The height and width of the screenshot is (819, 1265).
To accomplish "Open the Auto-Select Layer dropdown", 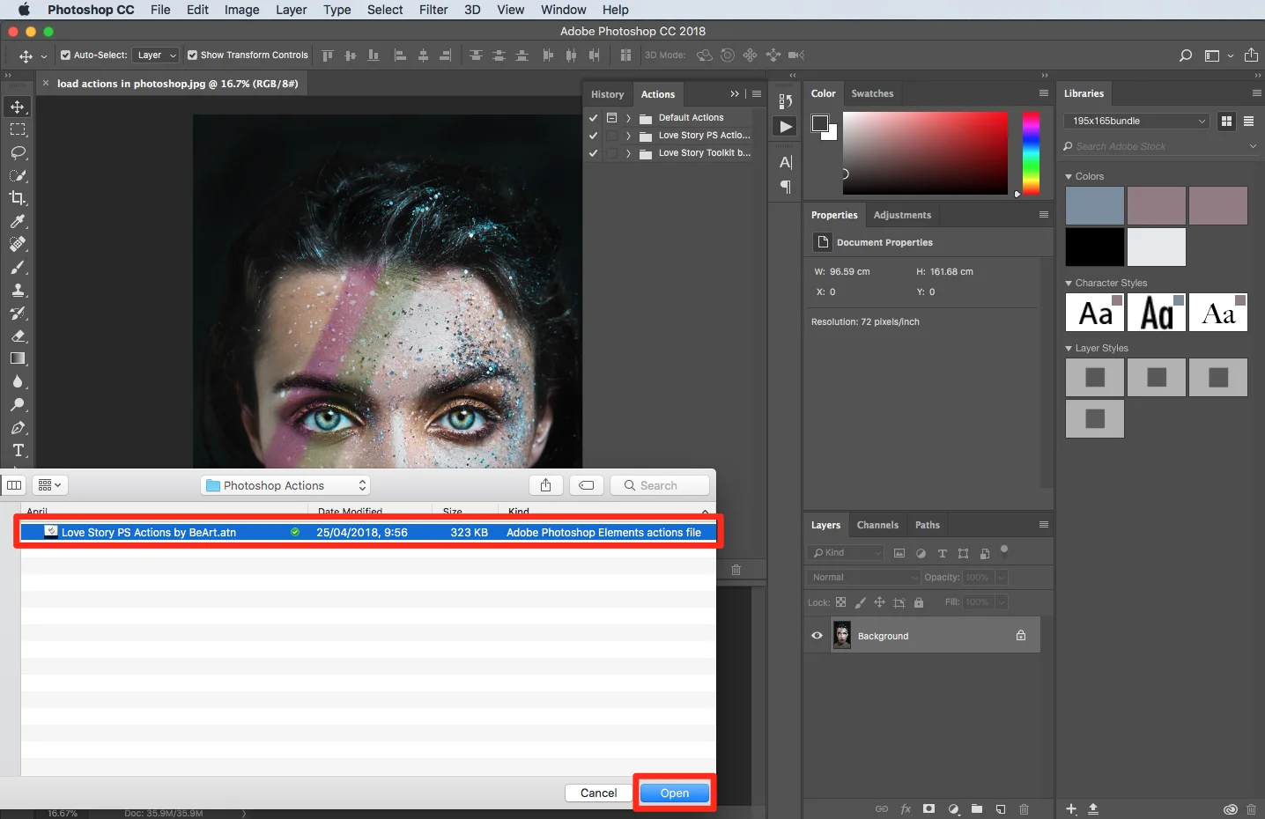I will point(156,55).
